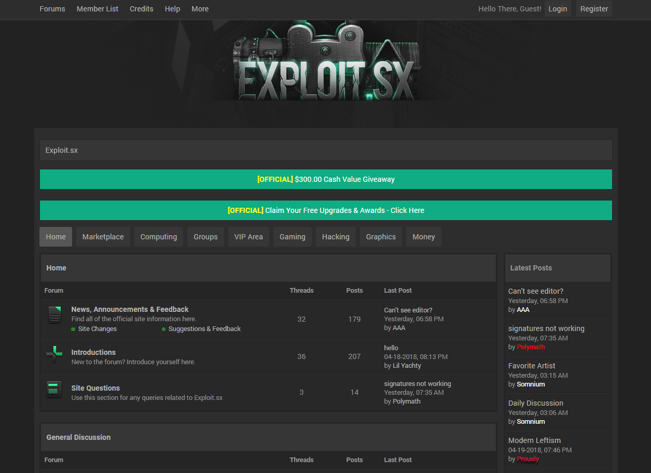The width and height of the screenshot is (651, 473).
Task: Open the More menu in top navigation
Action: 200,9
